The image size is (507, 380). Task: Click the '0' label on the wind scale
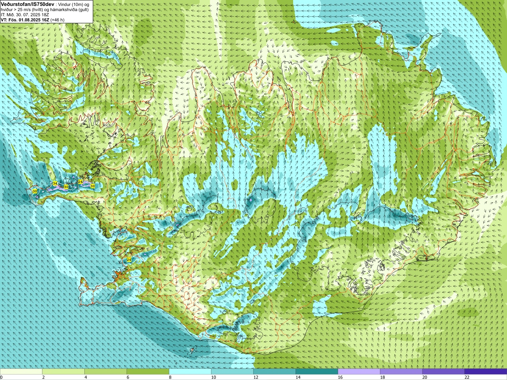click(x=2, y=377)
